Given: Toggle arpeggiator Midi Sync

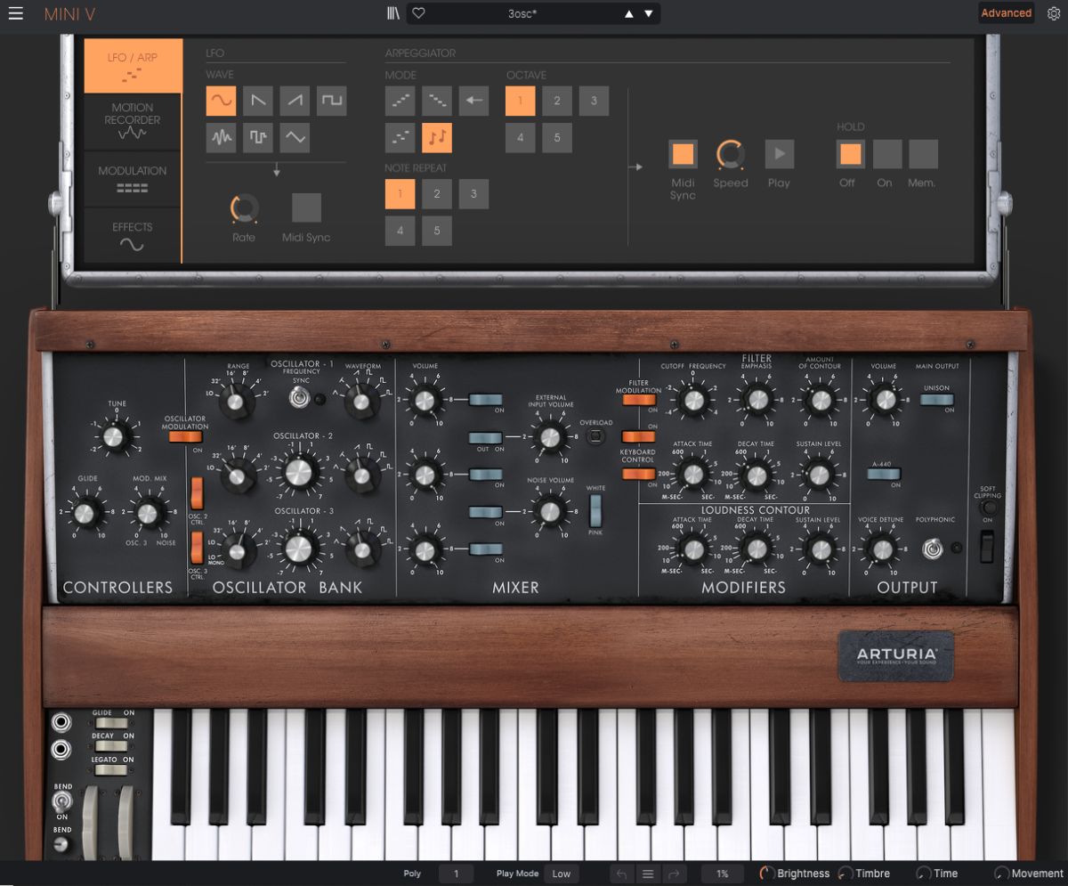Looking at the screenshot, I should pos(683,154).
